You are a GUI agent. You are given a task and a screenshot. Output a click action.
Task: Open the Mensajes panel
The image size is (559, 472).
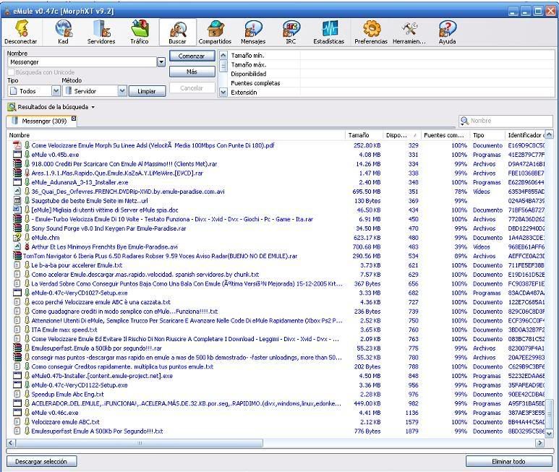pos(253,33)
